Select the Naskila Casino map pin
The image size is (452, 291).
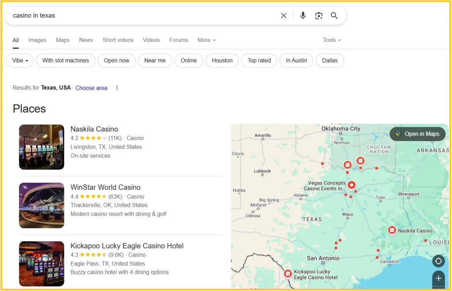tap(392, 230)
